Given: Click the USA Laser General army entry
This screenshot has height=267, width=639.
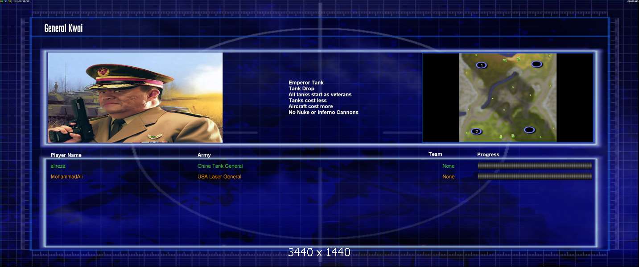Looking at the screenshot, I should 219,177.
